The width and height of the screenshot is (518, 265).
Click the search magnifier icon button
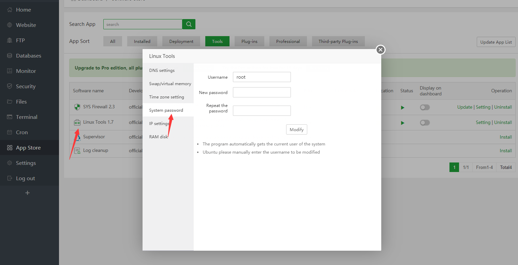point(189,24)
